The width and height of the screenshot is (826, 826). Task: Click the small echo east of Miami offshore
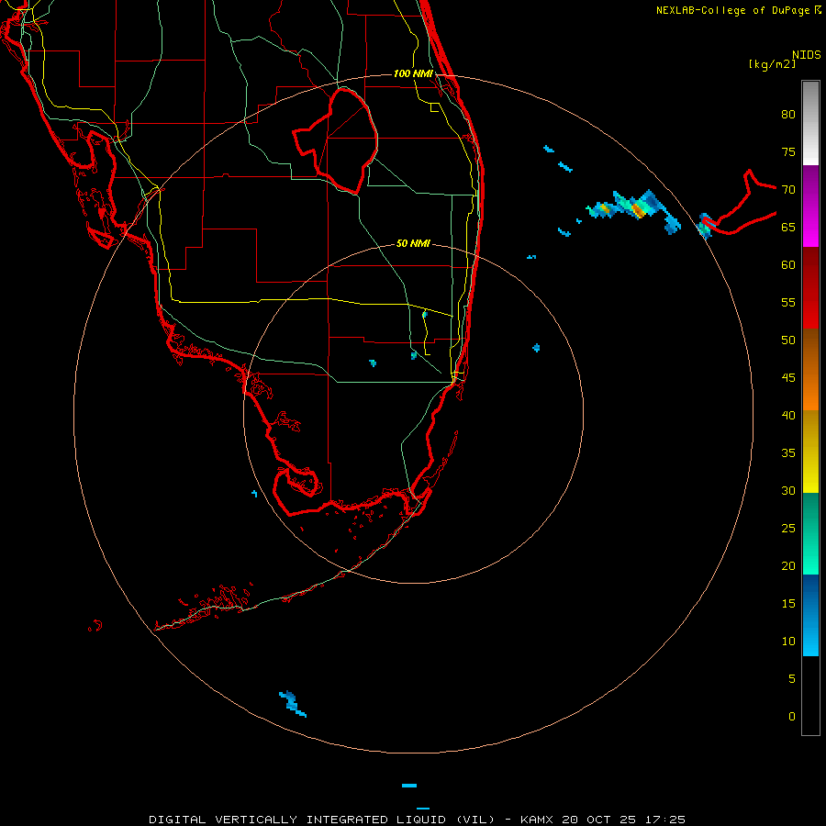536,348
